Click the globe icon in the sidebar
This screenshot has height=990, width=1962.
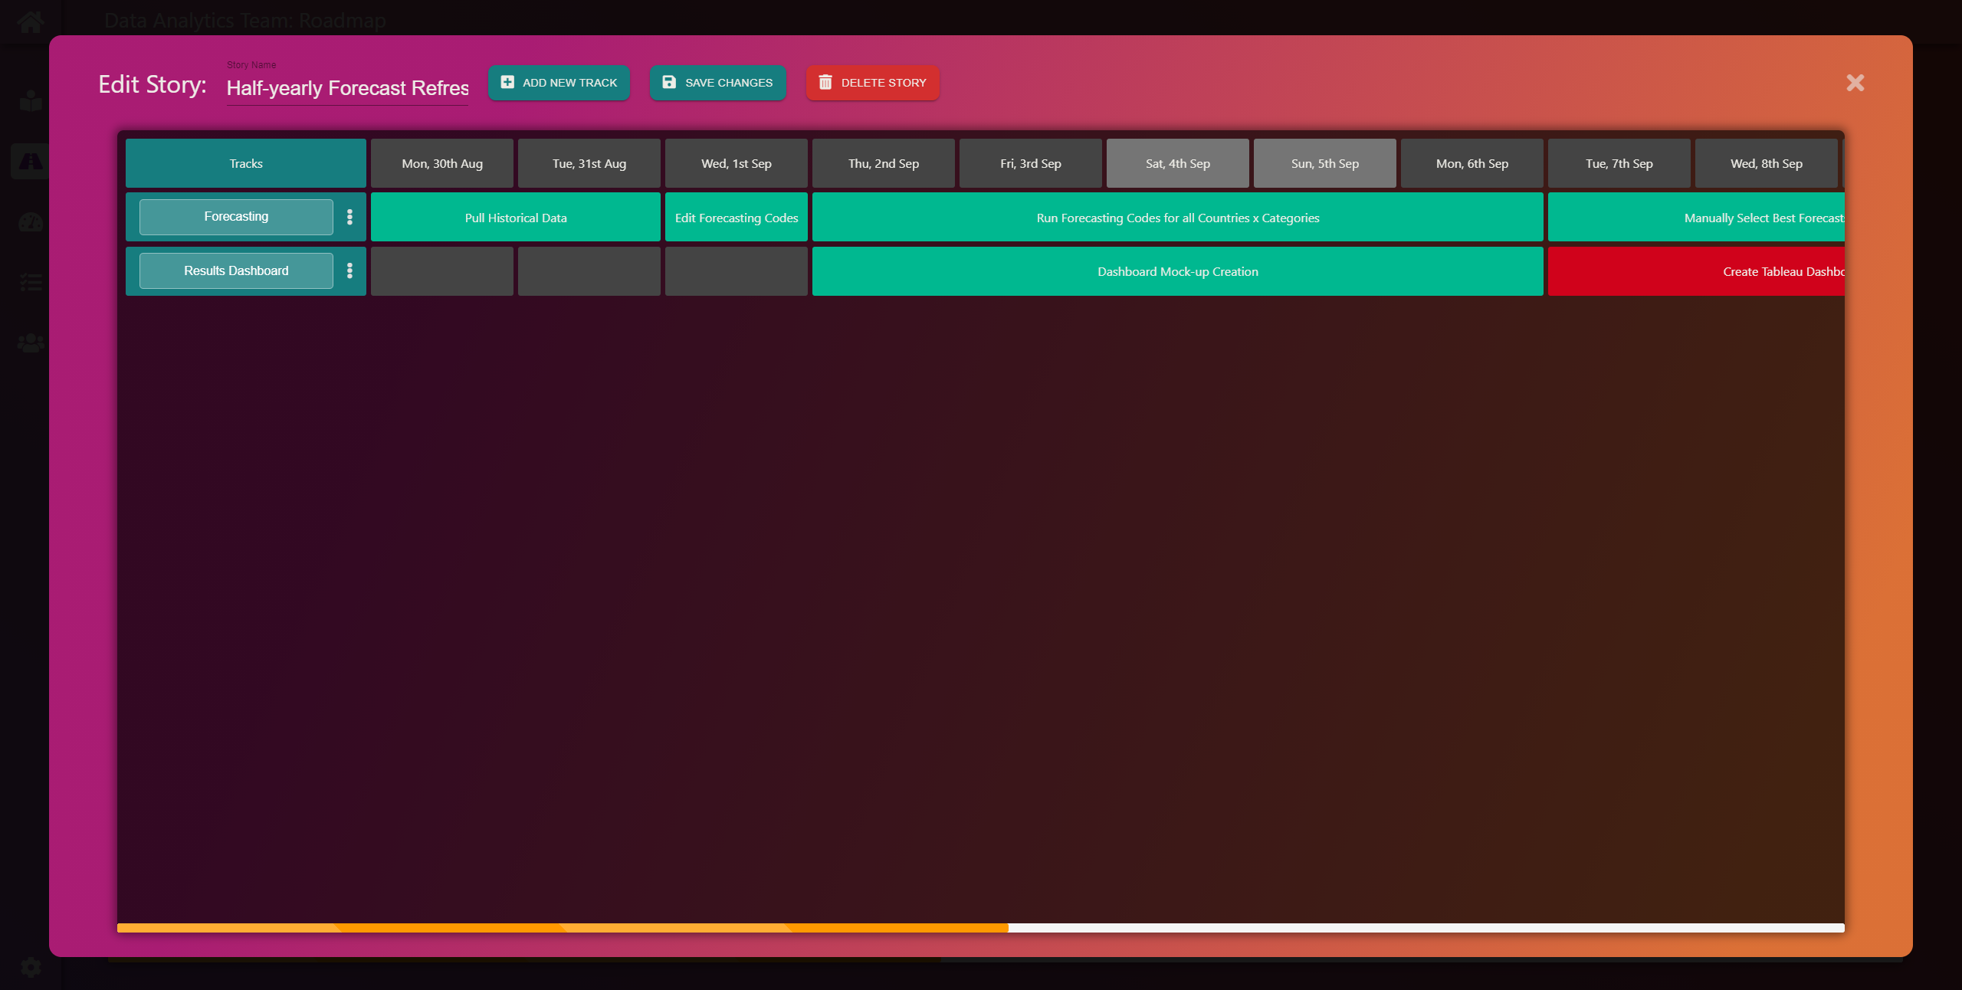click(x=29, y=223)
